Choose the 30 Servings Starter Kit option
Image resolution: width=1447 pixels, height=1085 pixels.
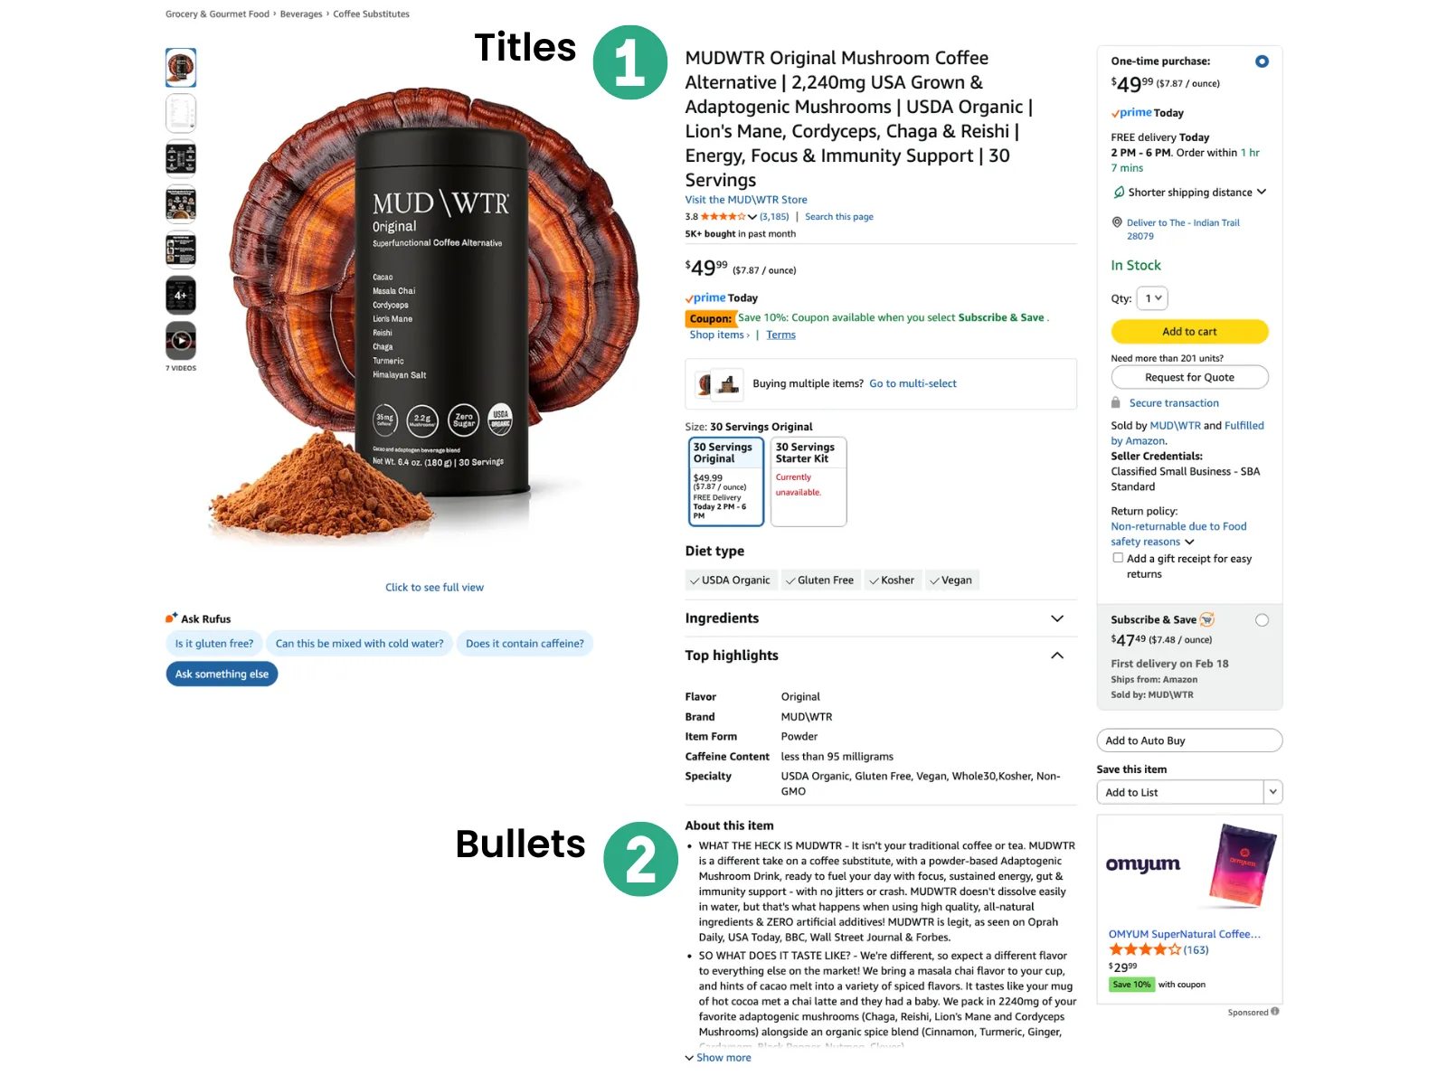tap(809, 482)
